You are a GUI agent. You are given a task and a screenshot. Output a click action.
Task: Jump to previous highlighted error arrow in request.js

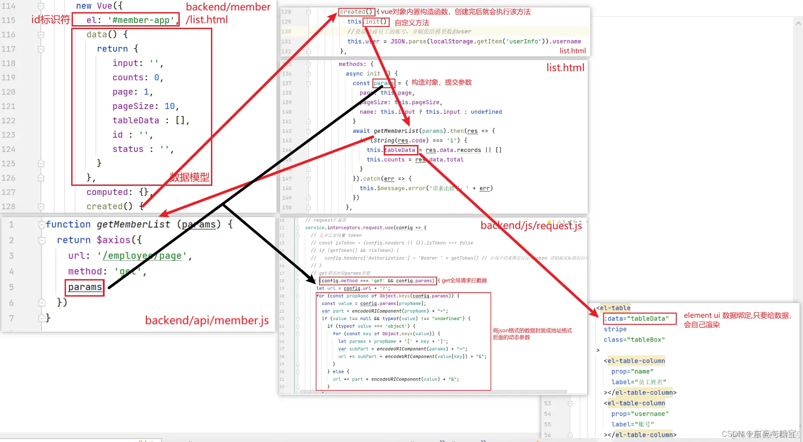click(580, 222)
